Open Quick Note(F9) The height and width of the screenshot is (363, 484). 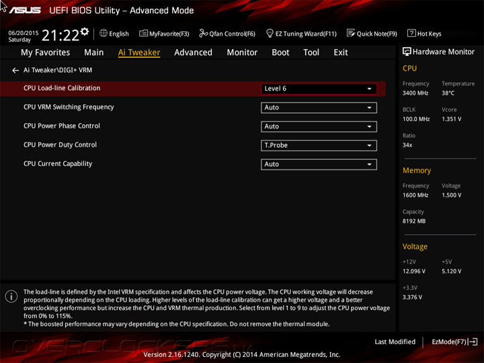(x=372, y=34)
